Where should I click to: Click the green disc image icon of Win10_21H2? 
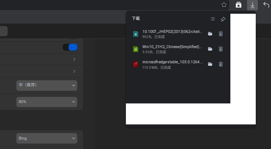pyautogui.click(x=136, y=49)
